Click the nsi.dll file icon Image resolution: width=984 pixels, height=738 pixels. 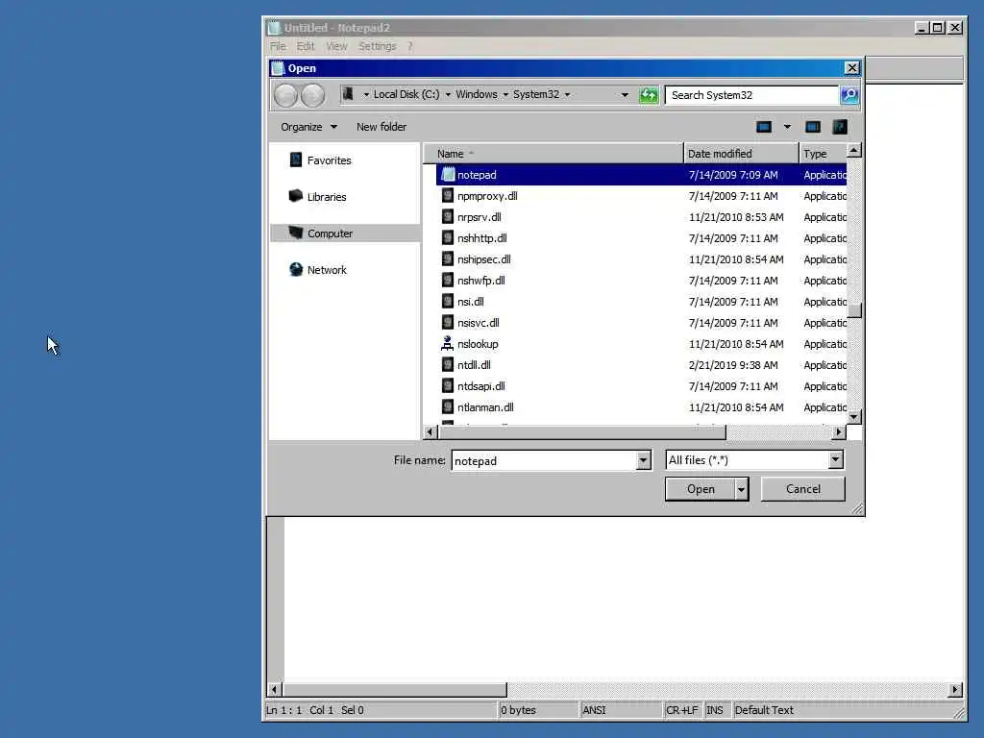448,301
